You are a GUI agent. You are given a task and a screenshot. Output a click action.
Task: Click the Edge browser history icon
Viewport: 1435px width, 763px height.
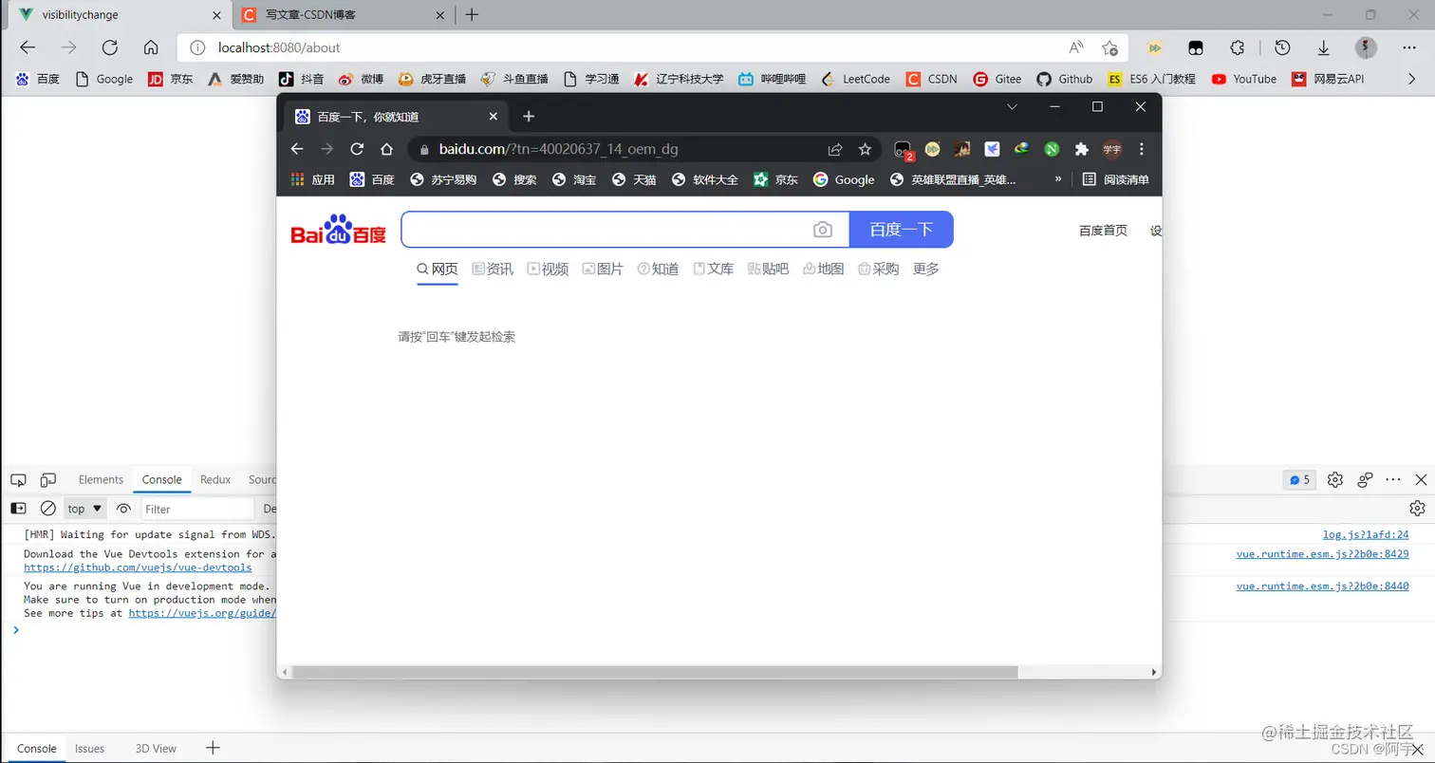[1281, 47]
